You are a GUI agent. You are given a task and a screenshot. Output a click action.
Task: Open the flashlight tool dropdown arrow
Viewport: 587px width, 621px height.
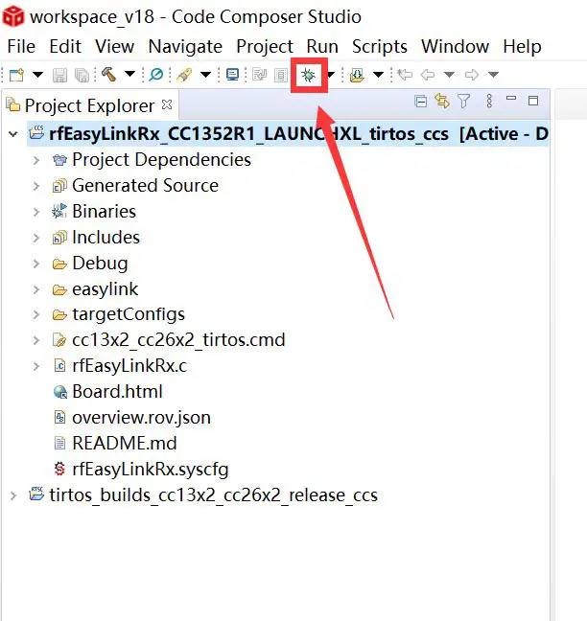coord(205,74)
